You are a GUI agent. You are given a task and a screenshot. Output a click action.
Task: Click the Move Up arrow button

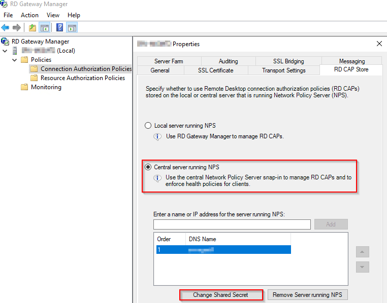coord(362,252)
